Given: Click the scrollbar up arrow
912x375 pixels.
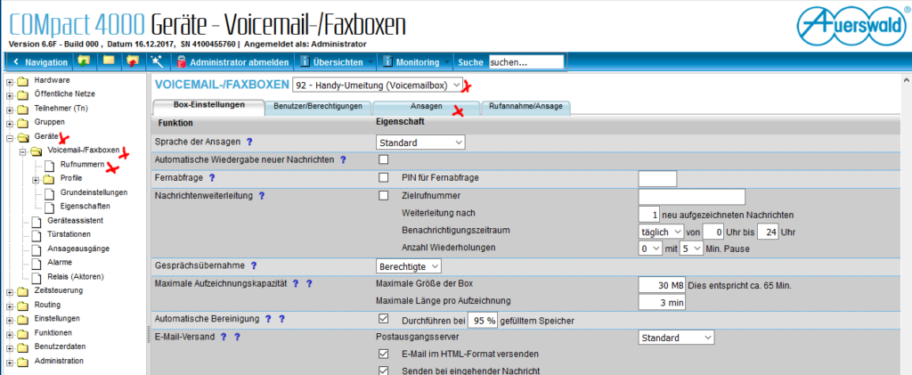Looking at the screenshot, I should tap(906, 79).
